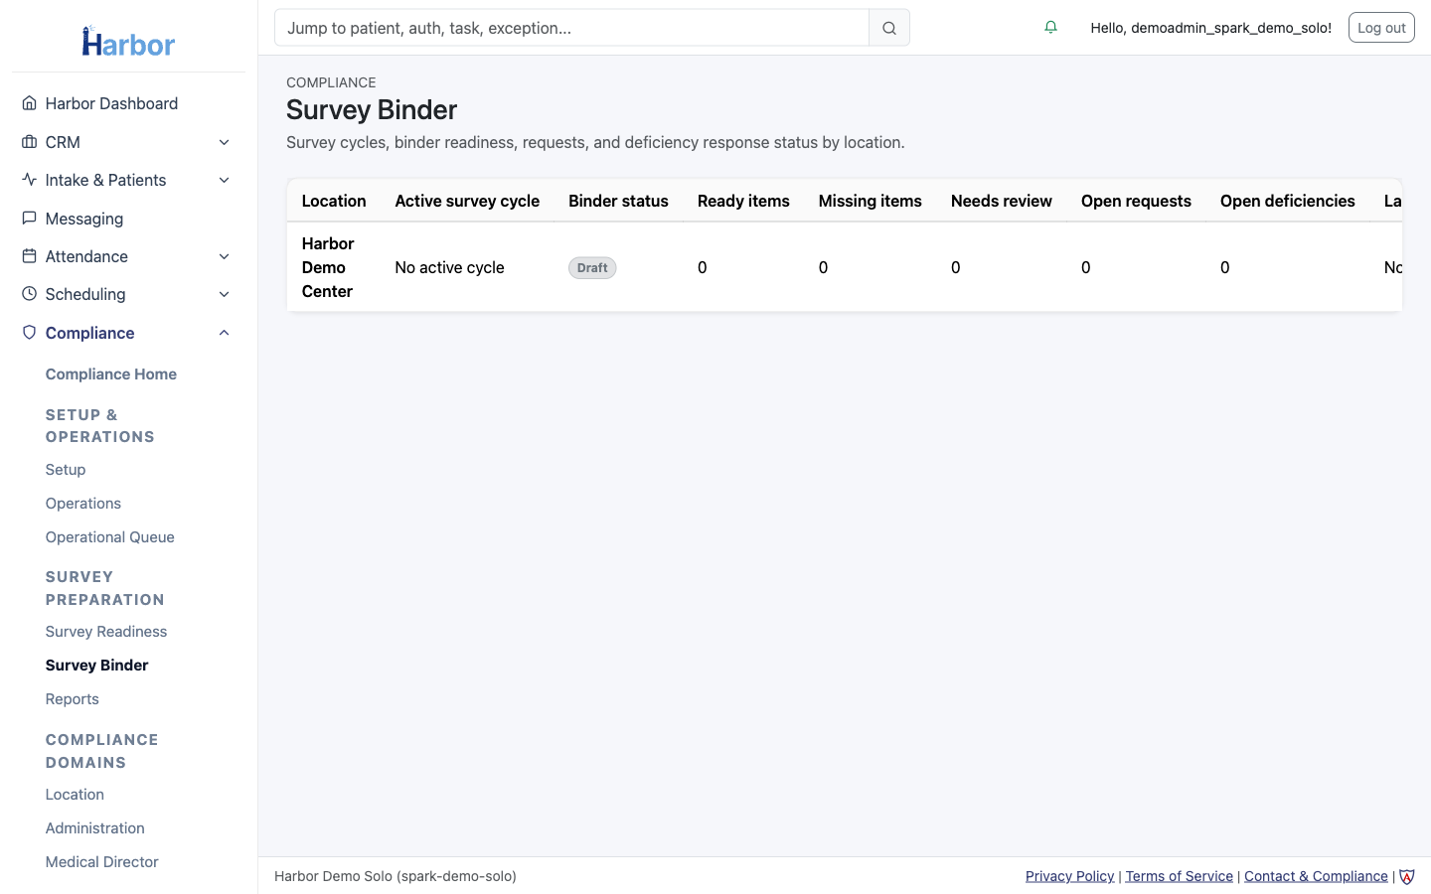Click the Binder status column header
The width and height of the screenshot is (1431, 894).
(618, 201)
